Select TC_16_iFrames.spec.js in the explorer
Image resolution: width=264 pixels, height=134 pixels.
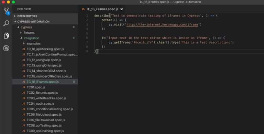click(x=45, y=82)
